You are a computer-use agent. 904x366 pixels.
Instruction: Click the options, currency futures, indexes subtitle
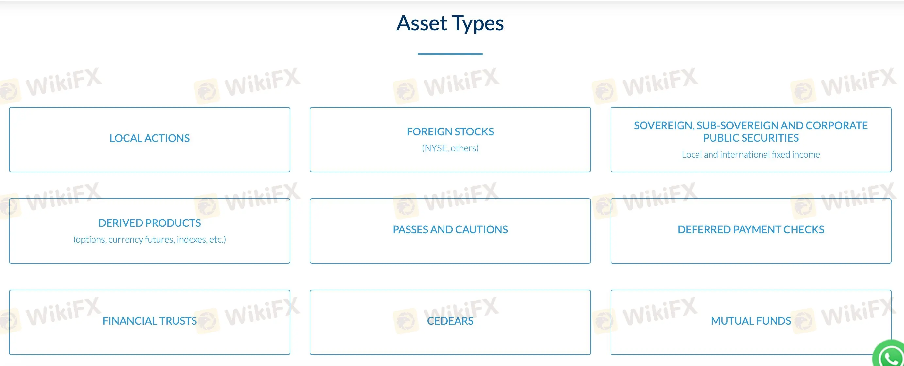[x=149, y=239]
